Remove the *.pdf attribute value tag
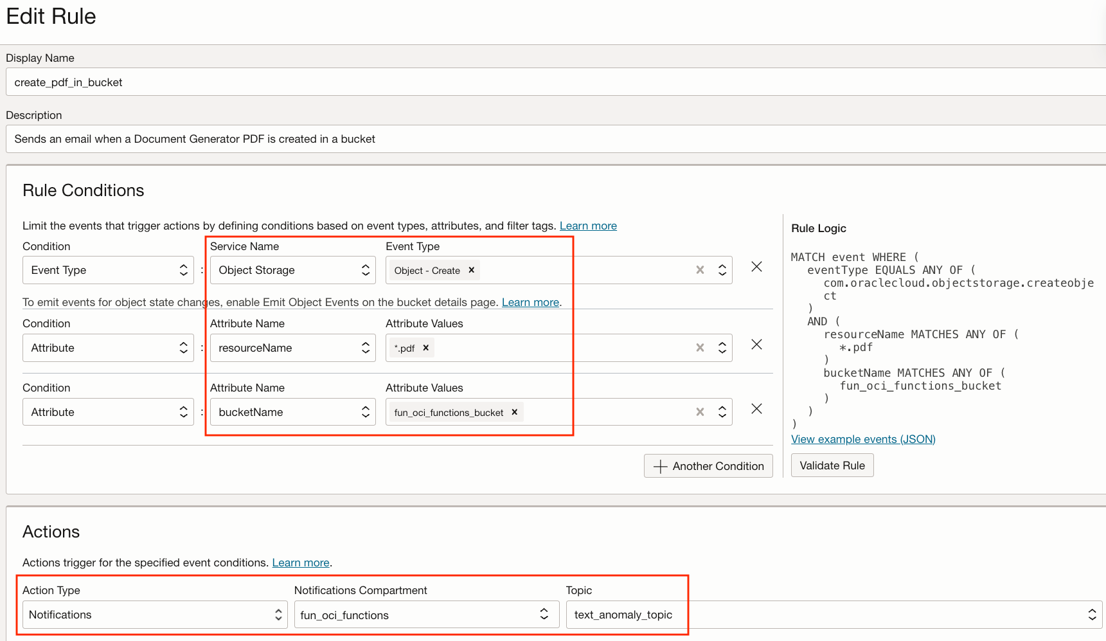The height and width of the screenshot is (641, 1106). (425, 348)
